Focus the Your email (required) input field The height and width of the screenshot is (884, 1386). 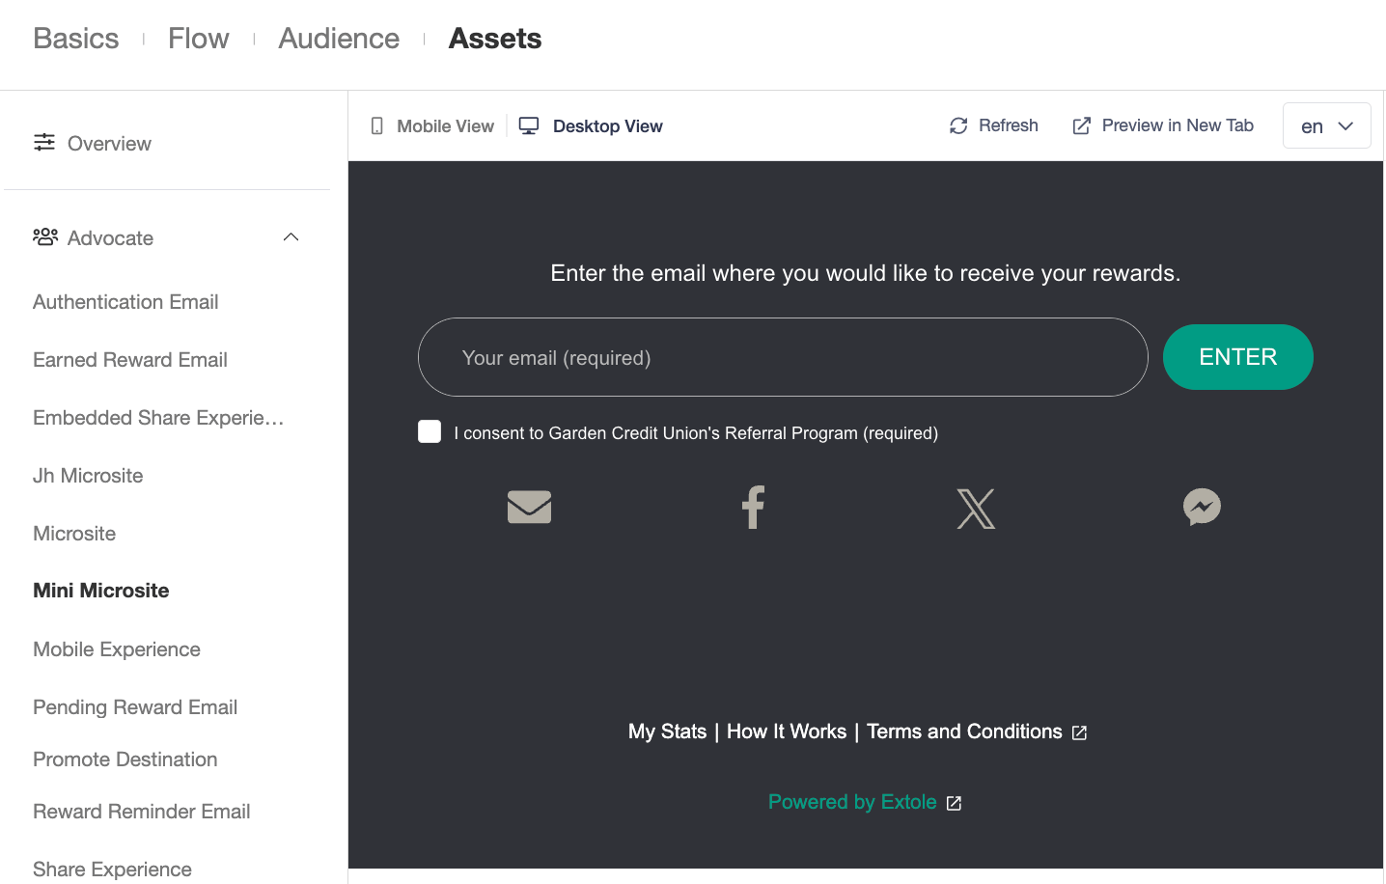[x=783, y=357]
